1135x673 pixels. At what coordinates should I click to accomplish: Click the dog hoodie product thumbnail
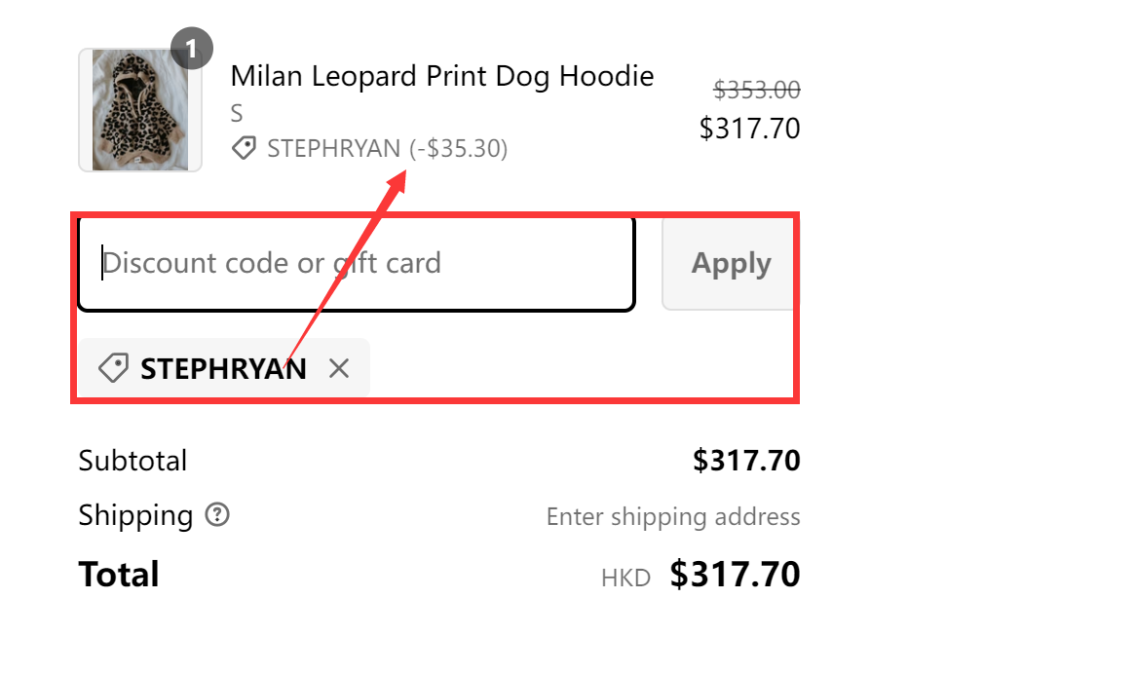coord(140,110)
